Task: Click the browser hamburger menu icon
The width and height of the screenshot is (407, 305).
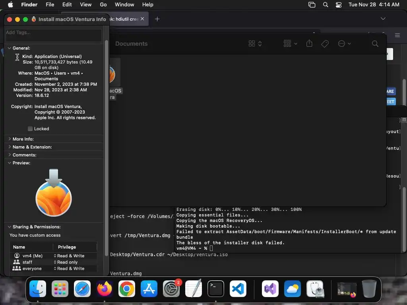Action: coord(397,35)
